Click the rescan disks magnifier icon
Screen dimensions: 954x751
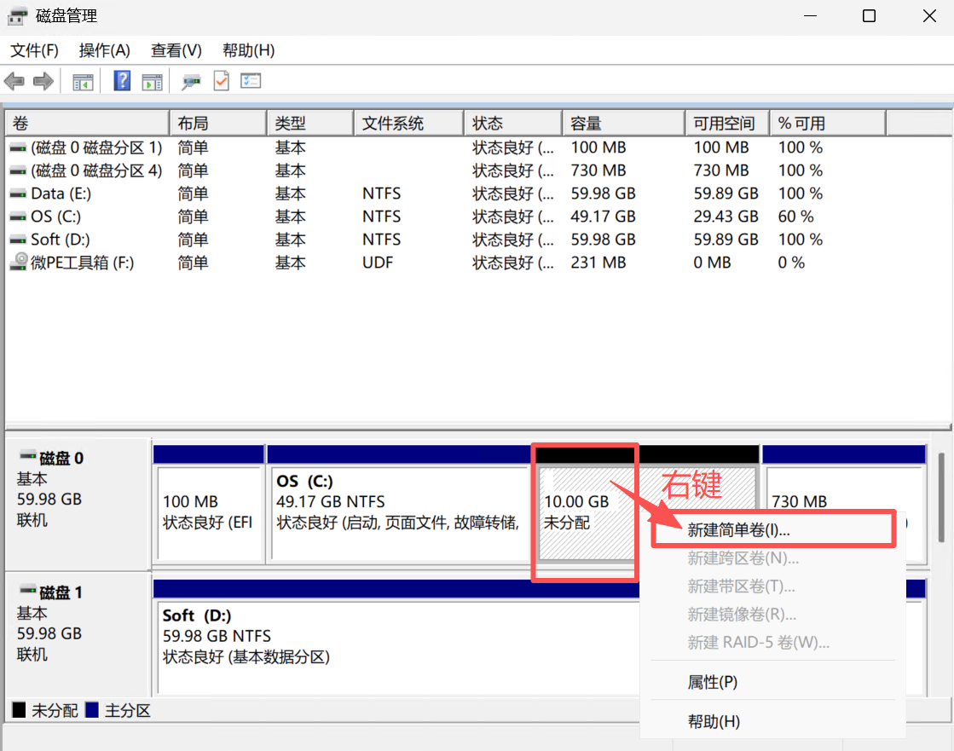191,81
